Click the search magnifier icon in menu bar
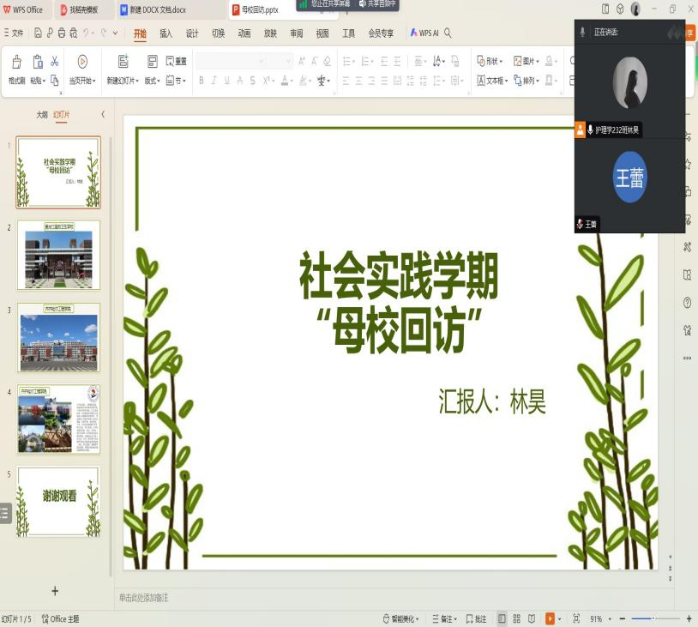698x627 pixels. [x=448, y=33]
